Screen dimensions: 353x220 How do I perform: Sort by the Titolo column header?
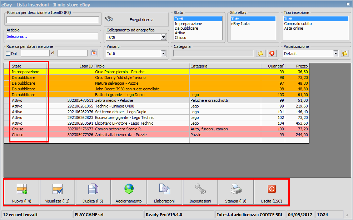tap(142, 66)
